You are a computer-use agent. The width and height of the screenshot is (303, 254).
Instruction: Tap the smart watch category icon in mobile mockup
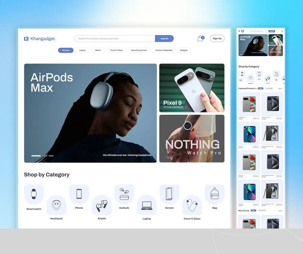242,74
